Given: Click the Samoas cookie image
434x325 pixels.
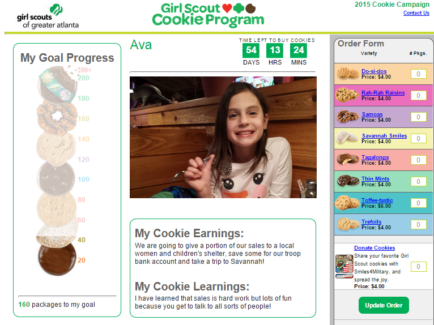Looking at the screenshot, I should coord(348,117).
